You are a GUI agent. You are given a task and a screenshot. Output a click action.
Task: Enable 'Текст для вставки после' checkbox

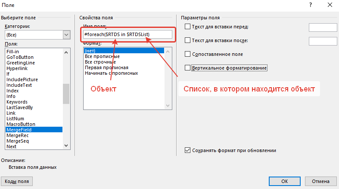click(x=187, y=40)
